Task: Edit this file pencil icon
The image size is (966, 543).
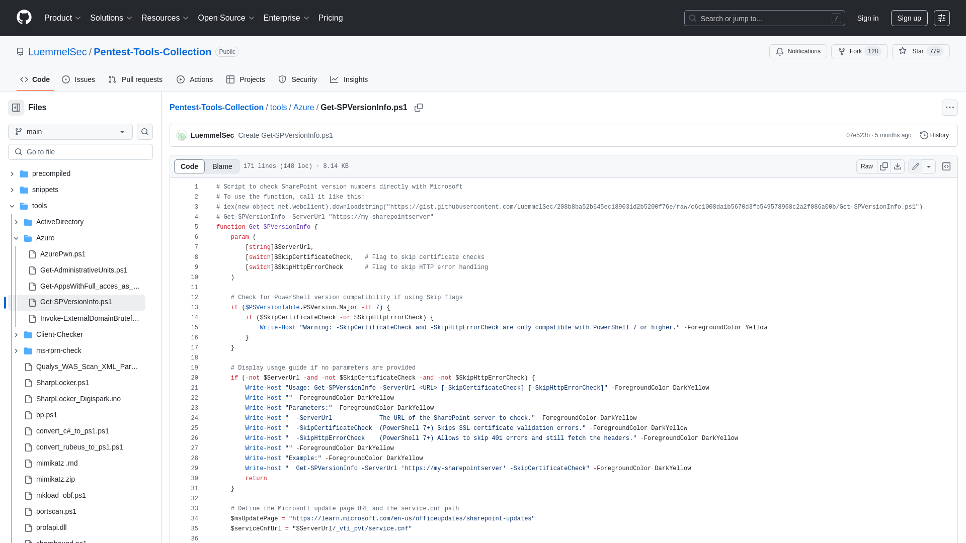Action: coord(915,166)
